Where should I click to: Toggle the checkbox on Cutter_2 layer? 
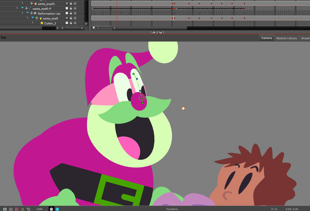pos(67,23)
